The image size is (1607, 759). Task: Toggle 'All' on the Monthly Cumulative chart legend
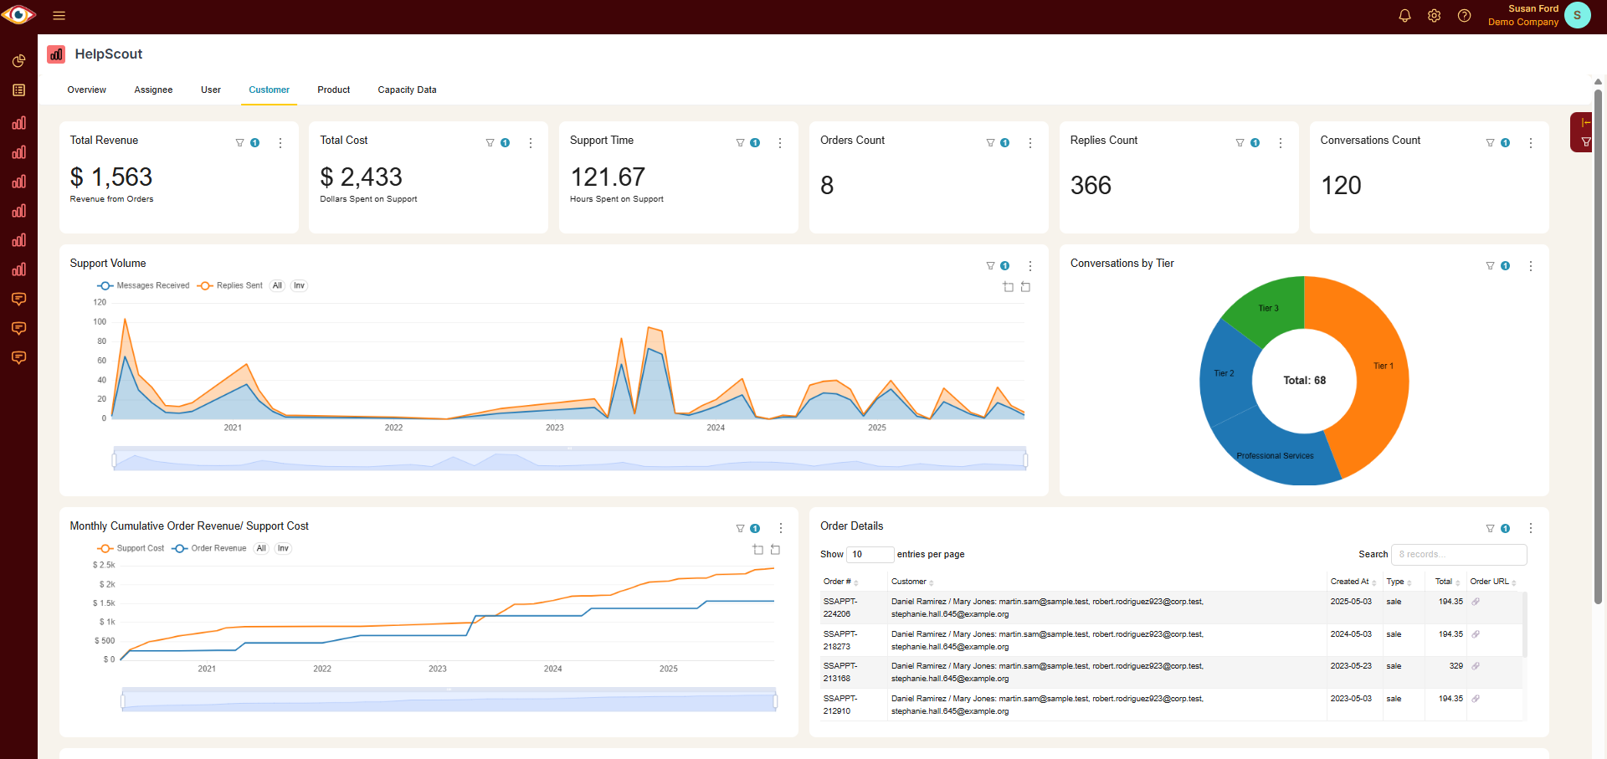pyautogui.click(x=261, y=548)
